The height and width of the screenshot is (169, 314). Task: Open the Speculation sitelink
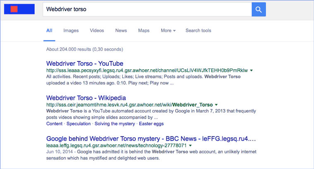tap(78, 124)
